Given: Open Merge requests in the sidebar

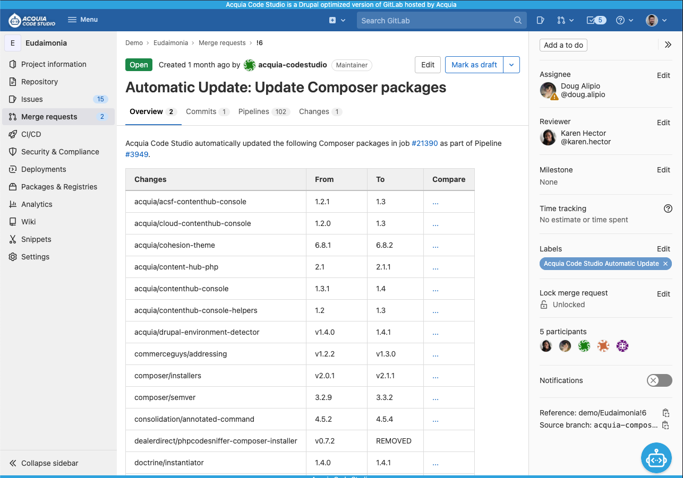Looking at the screenshot, I should pyautogui.click(x=57, y=117).
